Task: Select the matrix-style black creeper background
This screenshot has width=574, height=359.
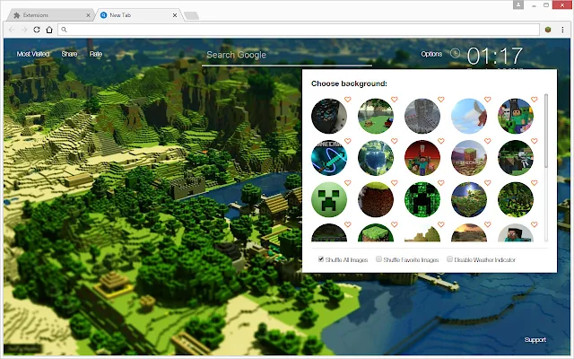Action: click(422, 199)
